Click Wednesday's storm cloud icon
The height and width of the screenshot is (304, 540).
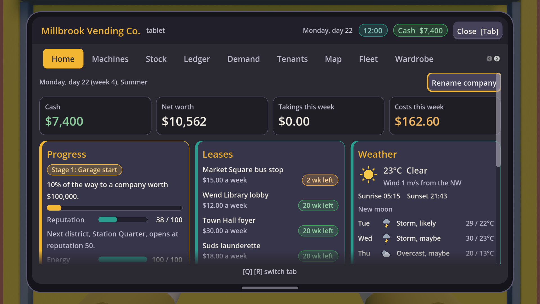click(386, 238)
